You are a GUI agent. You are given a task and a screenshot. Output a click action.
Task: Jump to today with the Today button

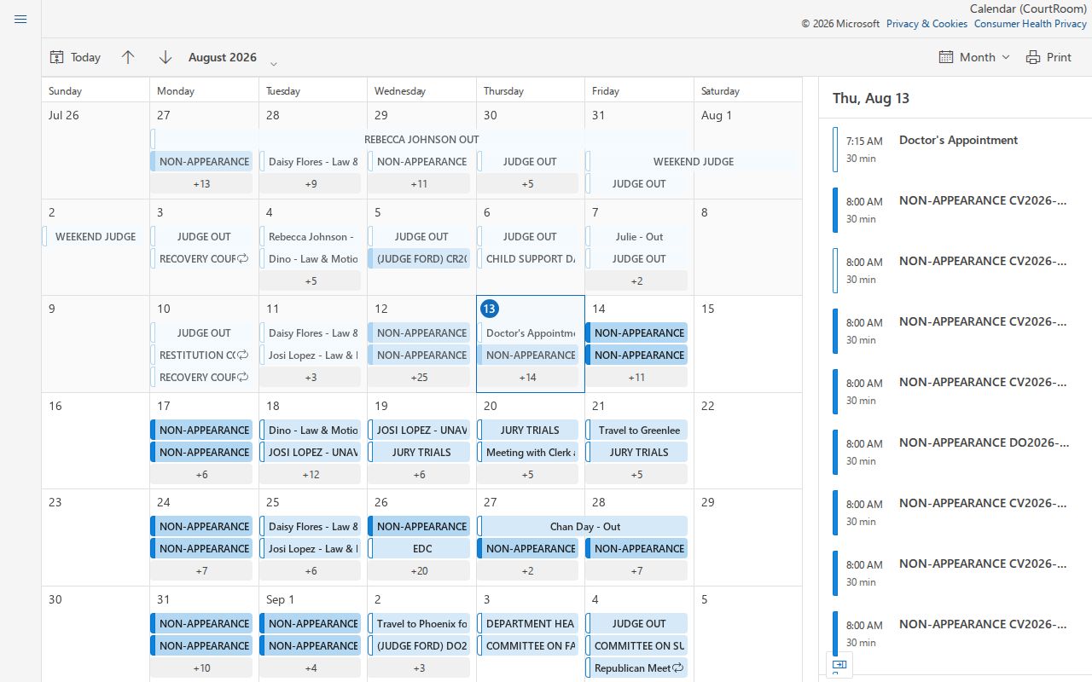click(75, 57)
